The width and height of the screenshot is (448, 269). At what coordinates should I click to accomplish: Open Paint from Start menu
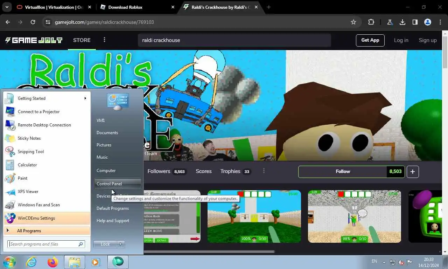47,178
